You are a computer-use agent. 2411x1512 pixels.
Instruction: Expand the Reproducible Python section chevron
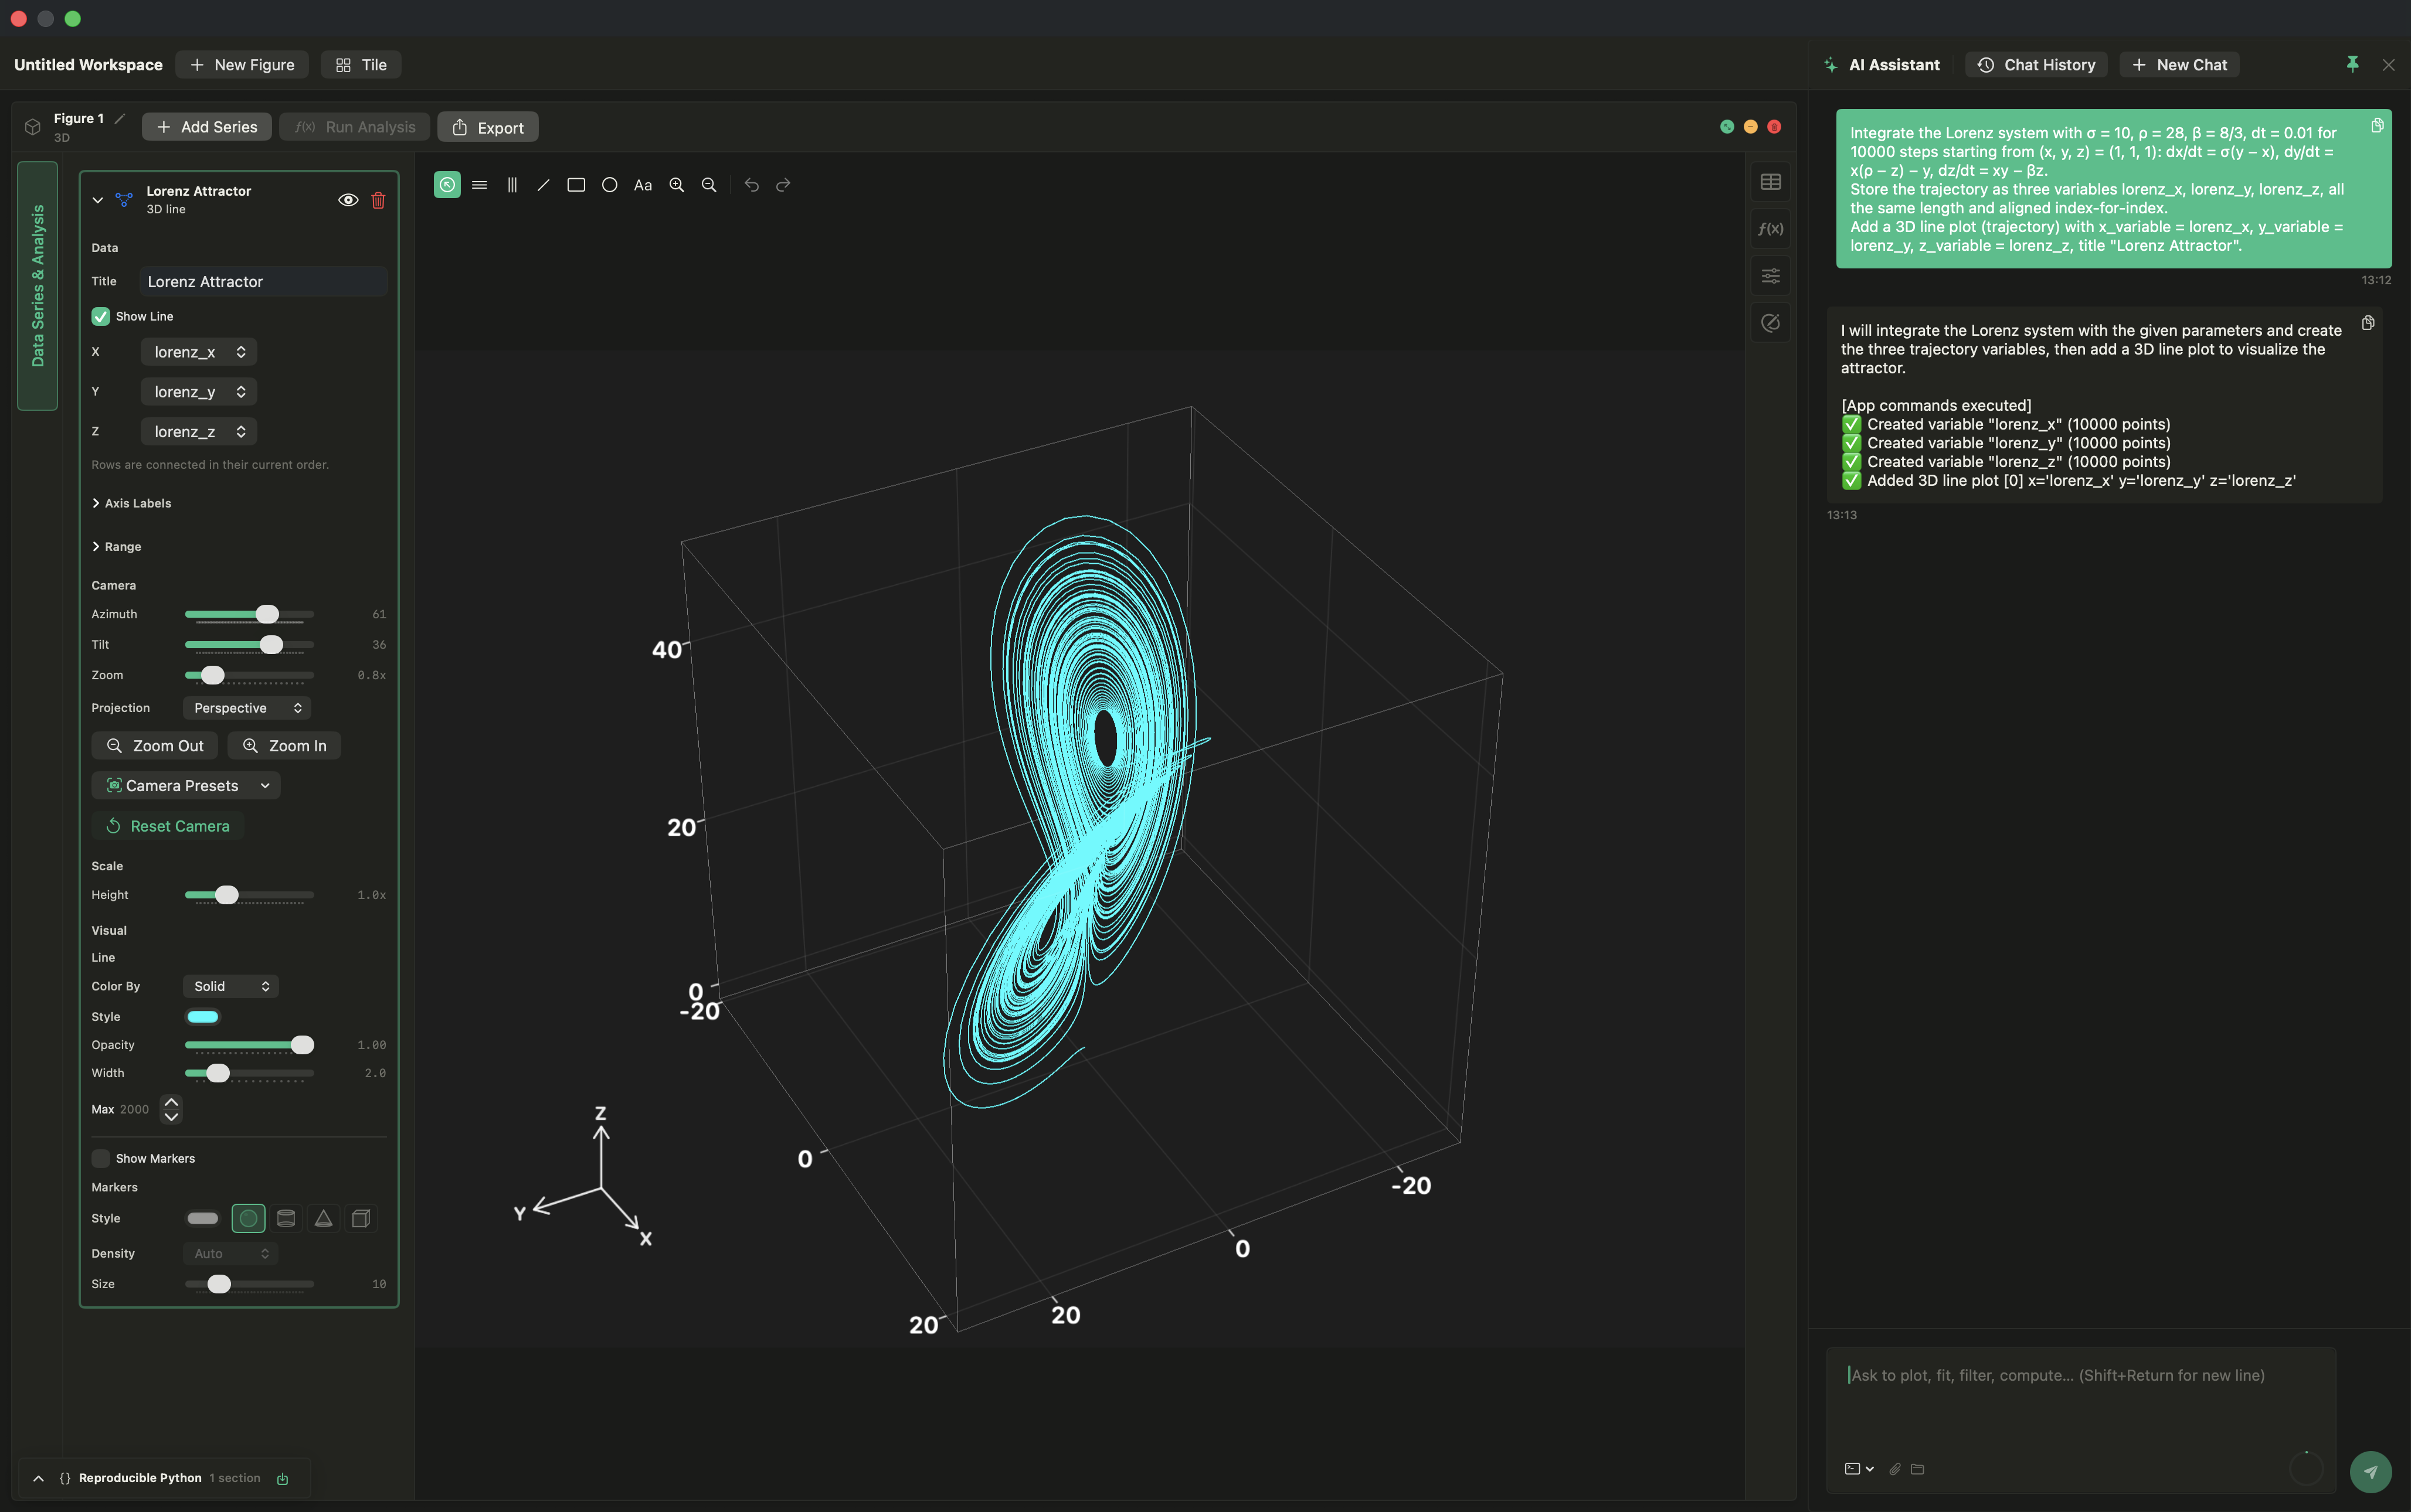tap(38, 1478)
